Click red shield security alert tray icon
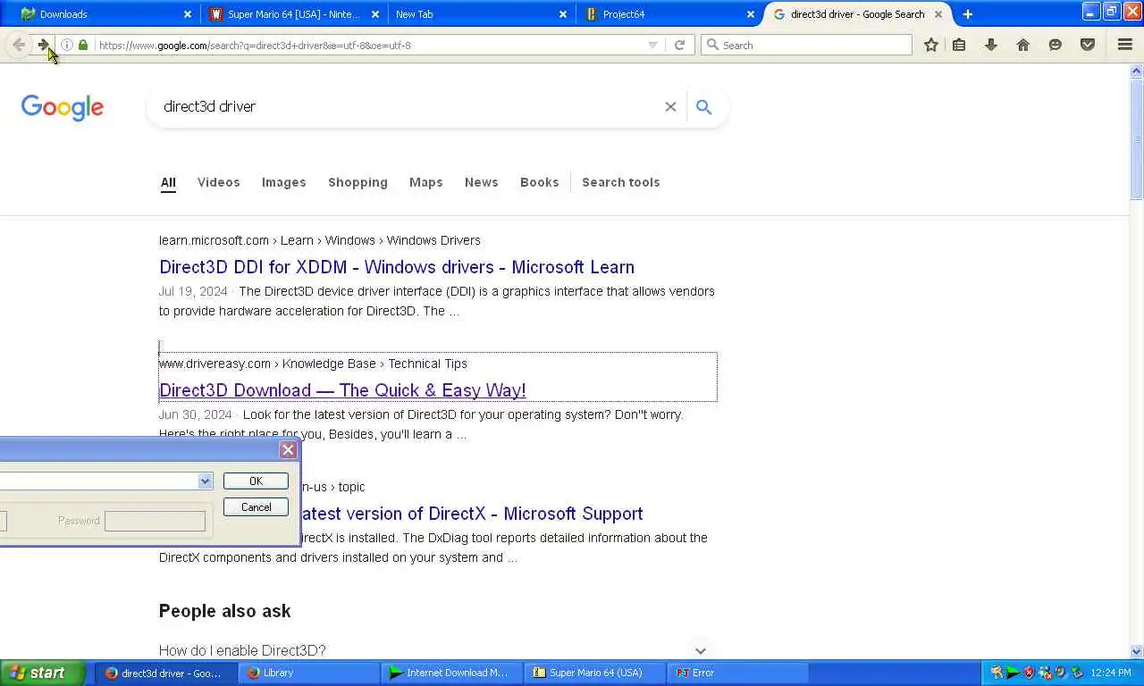 (x=1029, y=673)
